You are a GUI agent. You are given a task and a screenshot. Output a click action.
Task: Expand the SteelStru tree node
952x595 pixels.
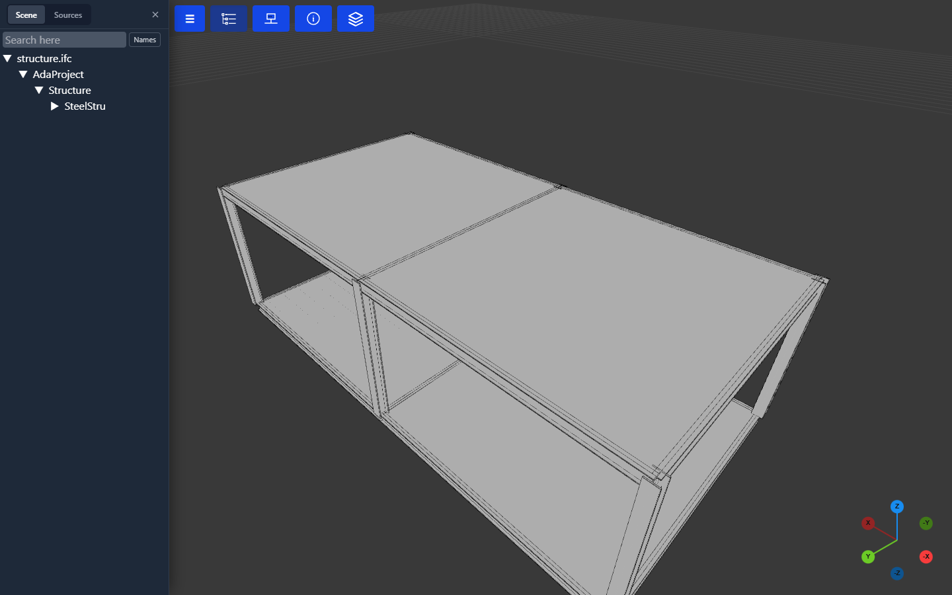pos(55,106)
